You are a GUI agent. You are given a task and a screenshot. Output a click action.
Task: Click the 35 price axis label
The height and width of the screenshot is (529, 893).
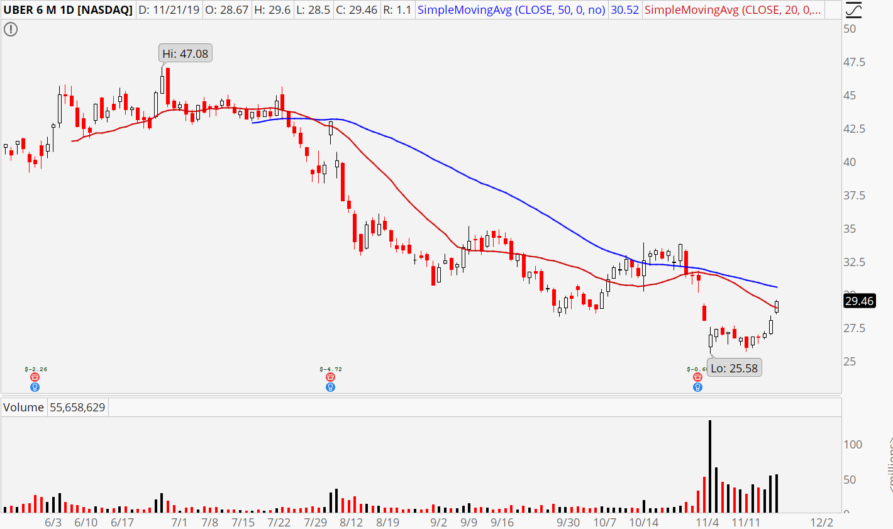tap(850, 229)
